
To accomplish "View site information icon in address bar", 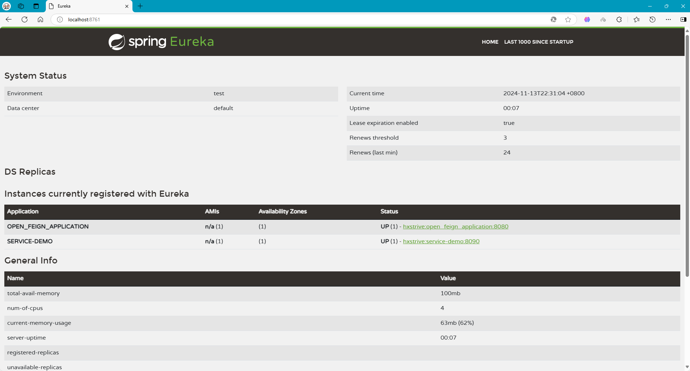I will pos(60,19).
